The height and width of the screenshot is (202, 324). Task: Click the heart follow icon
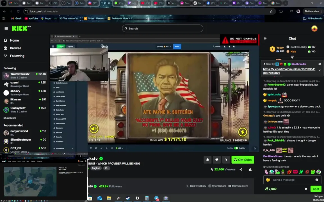[217, 160]
